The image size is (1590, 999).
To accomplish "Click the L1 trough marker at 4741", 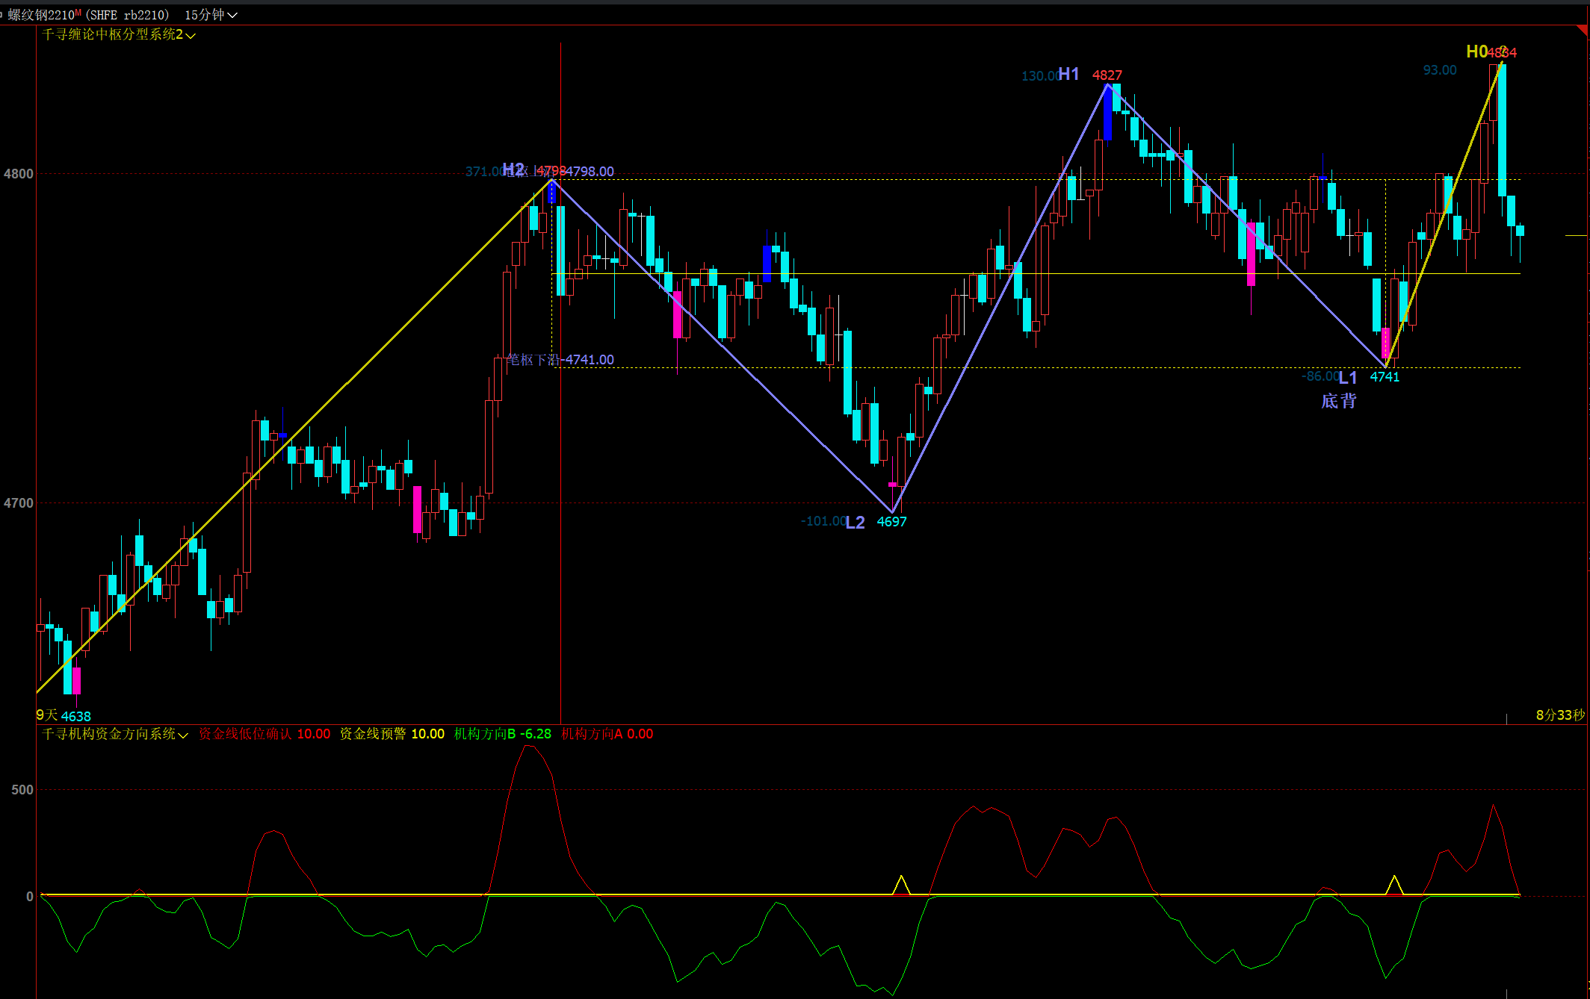I will (x=1347, y=377).
